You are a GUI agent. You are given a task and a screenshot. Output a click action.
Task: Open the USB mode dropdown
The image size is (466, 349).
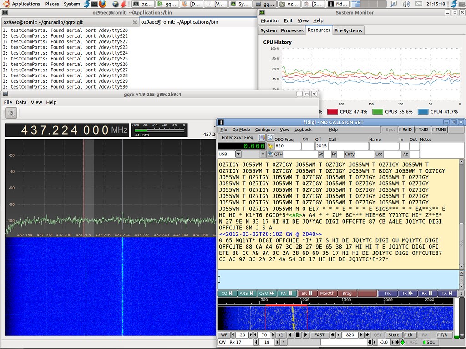click(x=238, y=155)
